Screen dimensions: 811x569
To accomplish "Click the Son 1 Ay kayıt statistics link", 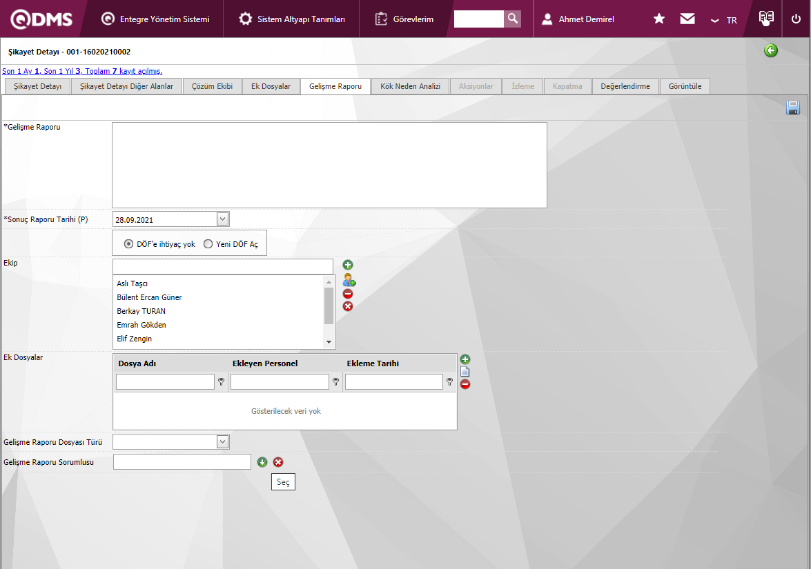I will (x=82, y=71).
